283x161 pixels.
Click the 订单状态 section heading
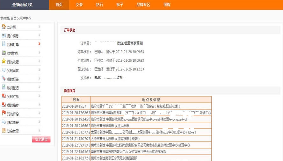69,30
